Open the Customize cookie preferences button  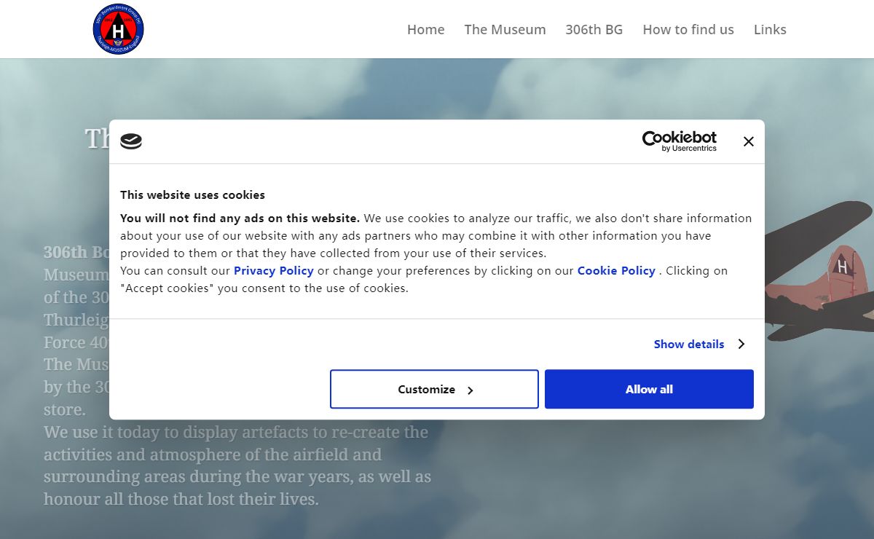pos(433,389)
